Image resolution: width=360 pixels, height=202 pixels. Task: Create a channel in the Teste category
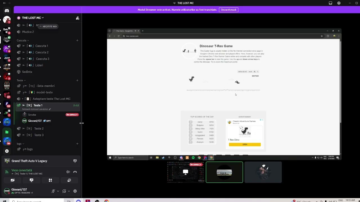tap(77, 81)
